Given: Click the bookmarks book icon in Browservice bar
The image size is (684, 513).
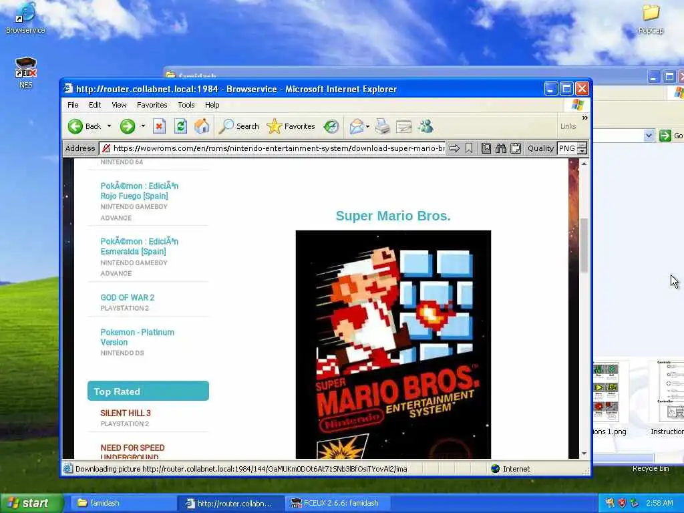Looking at the screenshot, I should (x=486, y=148).
